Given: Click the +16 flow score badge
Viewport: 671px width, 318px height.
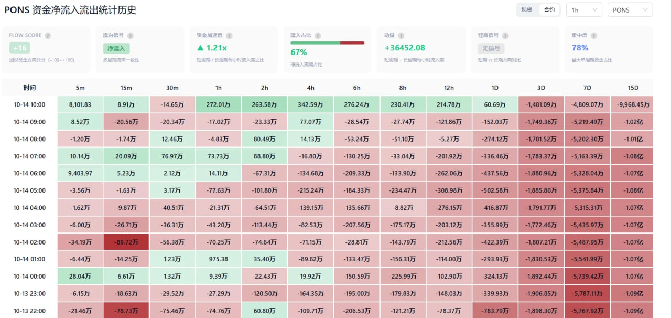Looking at the screenshot, I should [19, 48].
